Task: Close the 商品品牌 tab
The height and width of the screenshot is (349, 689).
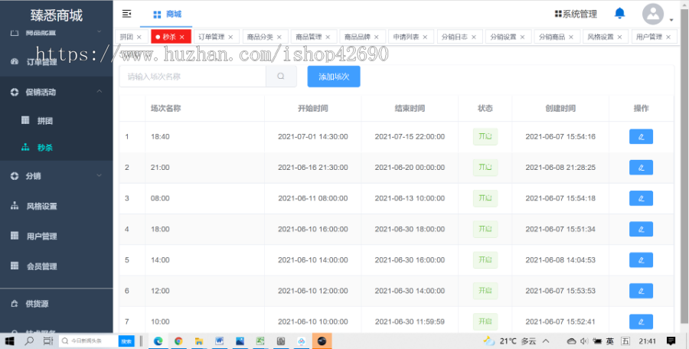Action: pos(377,37)
